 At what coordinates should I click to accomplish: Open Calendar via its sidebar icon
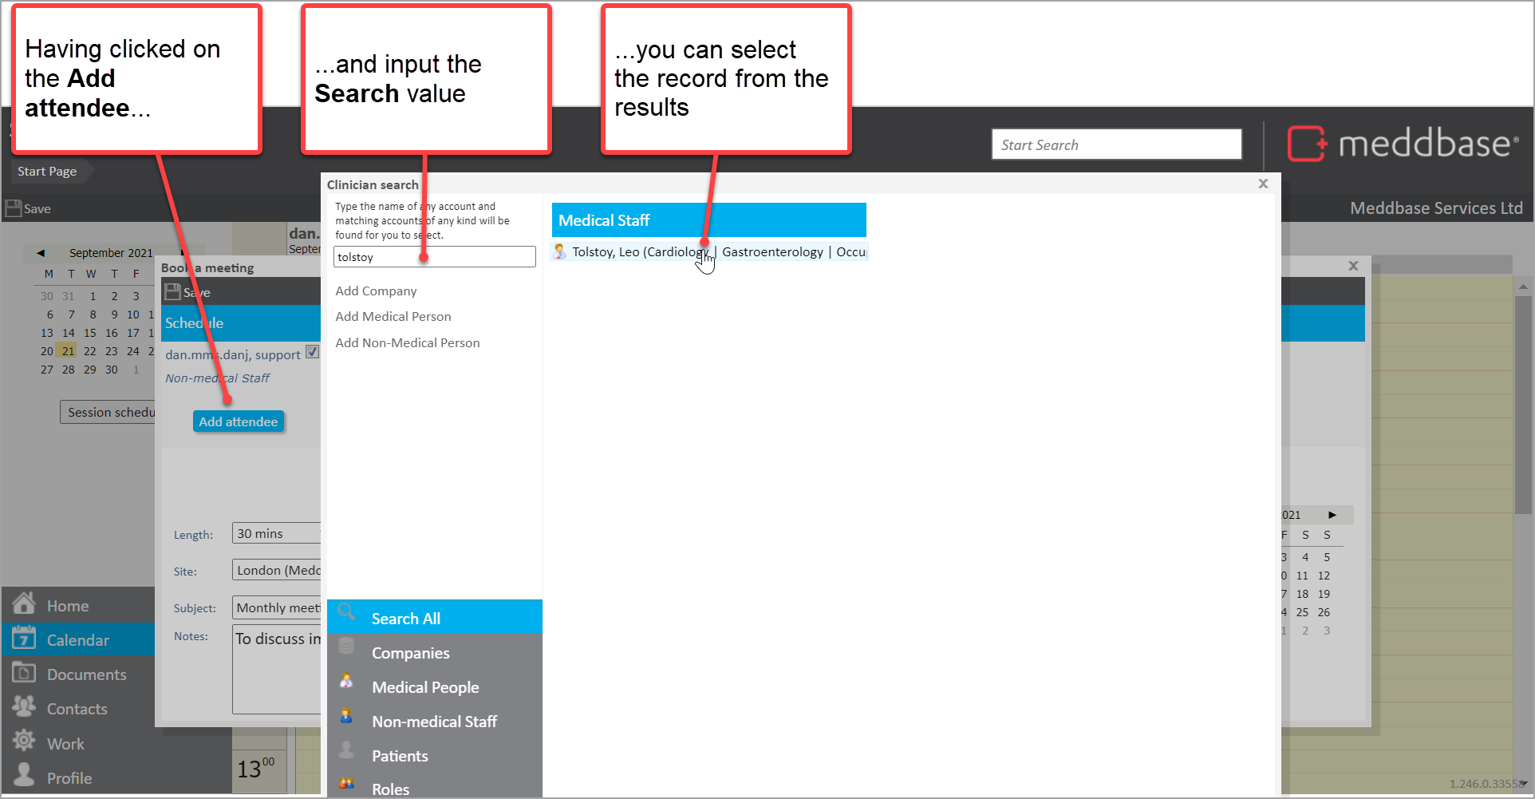pos(24,639)
